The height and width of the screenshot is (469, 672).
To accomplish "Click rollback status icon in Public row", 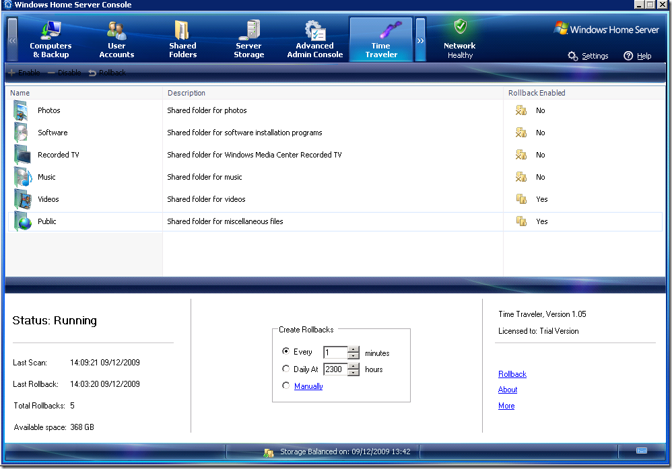I will point(521,221).
